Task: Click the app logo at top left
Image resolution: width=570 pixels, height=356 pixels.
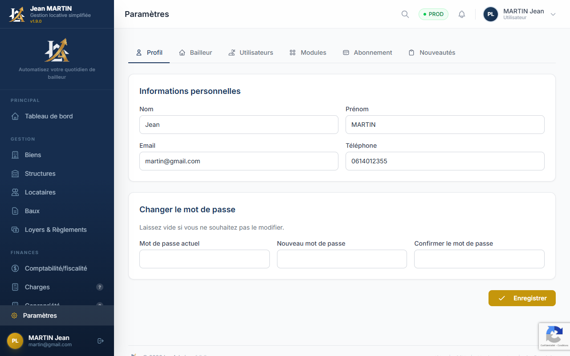Action: coord(16,14)
